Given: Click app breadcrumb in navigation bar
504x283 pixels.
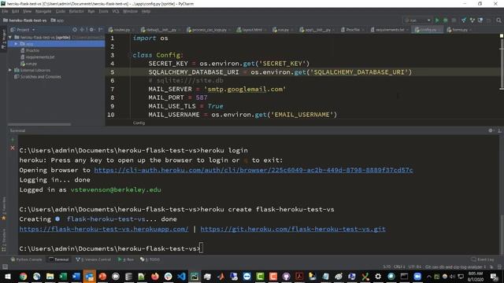Looking at the screenshot, I should pos(57,20).
